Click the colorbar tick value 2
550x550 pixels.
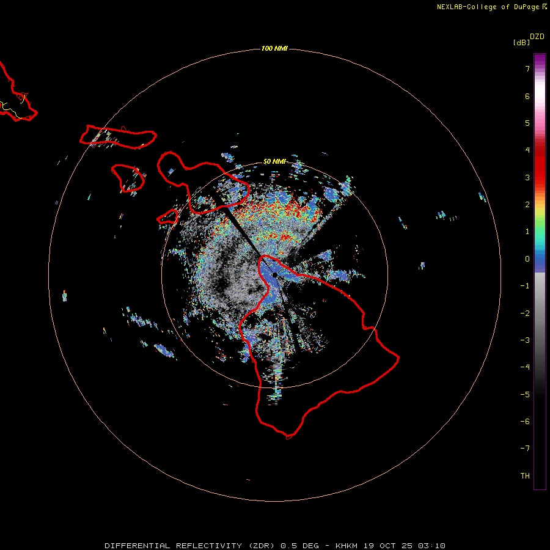(527, 205)
